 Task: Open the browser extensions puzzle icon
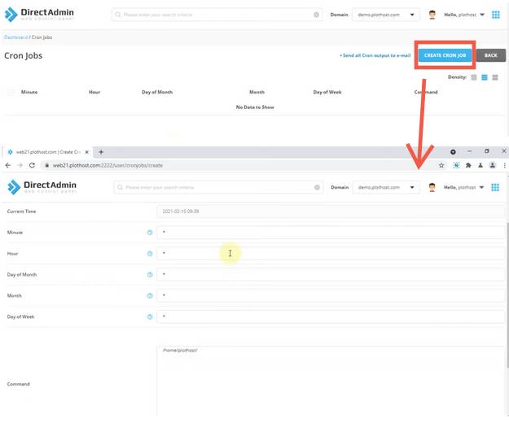468,165
